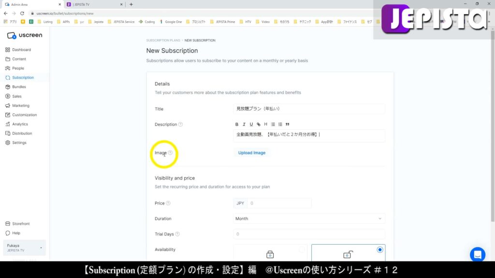495x278 pixels.
Task: Open the HTV bookmark folder
Action: coord(246,22)
